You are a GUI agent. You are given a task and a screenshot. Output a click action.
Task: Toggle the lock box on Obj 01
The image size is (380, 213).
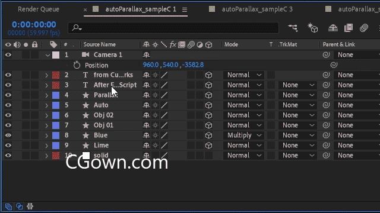pyautogui.click(x=34, y=125)
